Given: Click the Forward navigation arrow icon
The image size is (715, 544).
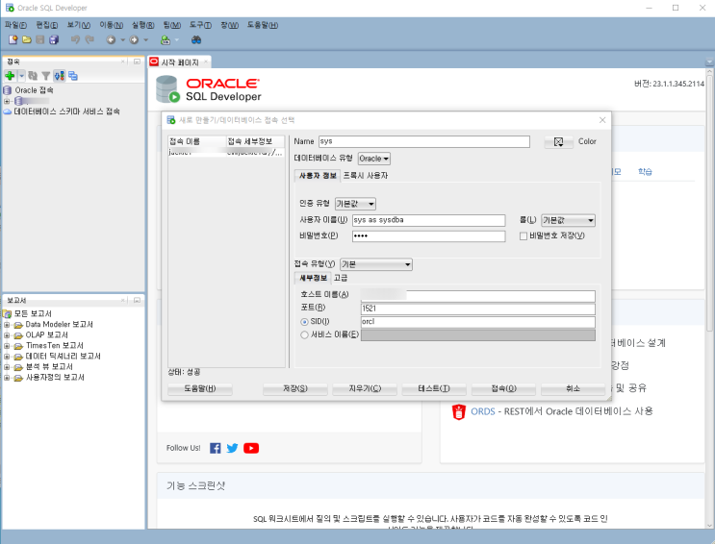Looking at the screenshot, I should point(134,39).
